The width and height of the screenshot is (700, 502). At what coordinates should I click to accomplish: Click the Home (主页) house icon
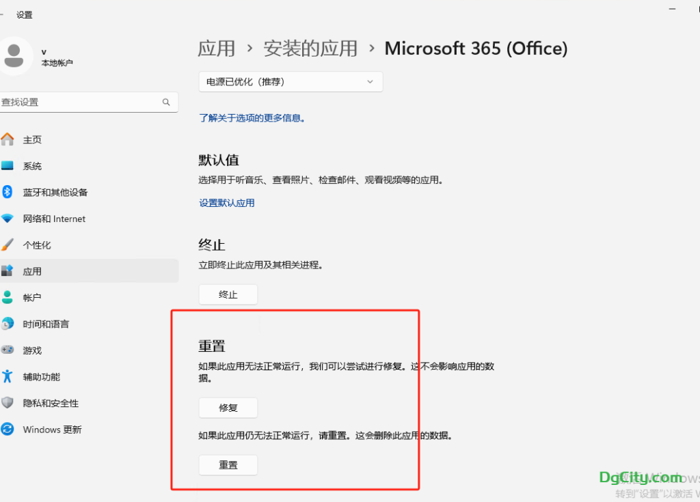pyautogui.click(x=8, y=139)
